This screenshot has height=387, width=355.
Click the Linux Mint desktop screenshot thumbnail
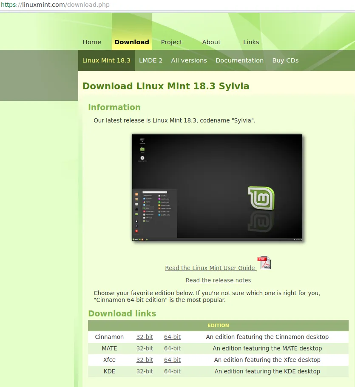tap(217, 188)
